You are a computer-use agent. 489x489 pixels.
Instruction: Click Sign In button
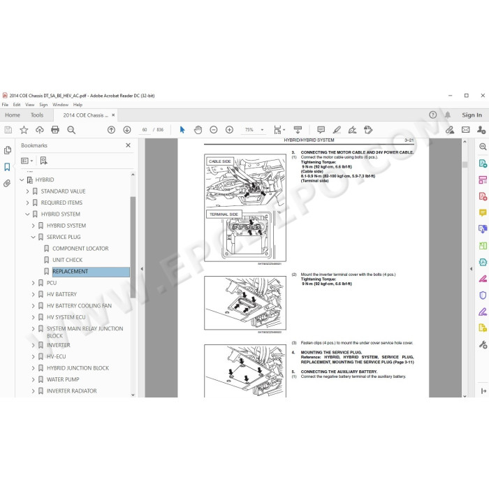[x=472, y=115]
